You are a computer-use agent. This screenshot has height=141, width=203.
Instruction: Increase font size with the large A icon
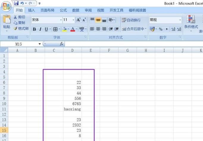pos(78,20)
